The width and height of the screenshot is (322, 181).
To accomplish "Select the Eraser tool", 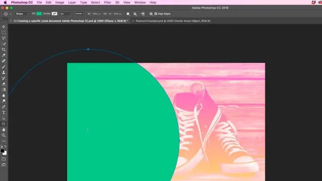I will click(4, 84).
